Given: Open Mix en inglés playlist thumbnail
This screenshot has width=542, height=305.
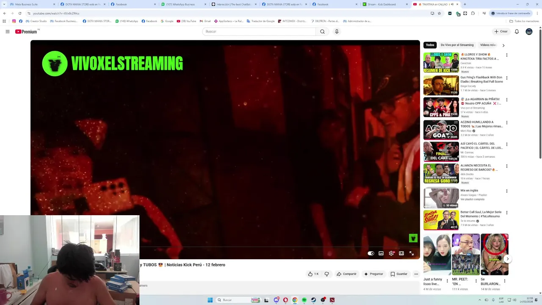Looking at the screenshot, I should pyautogui.click(x=441, y=198).
